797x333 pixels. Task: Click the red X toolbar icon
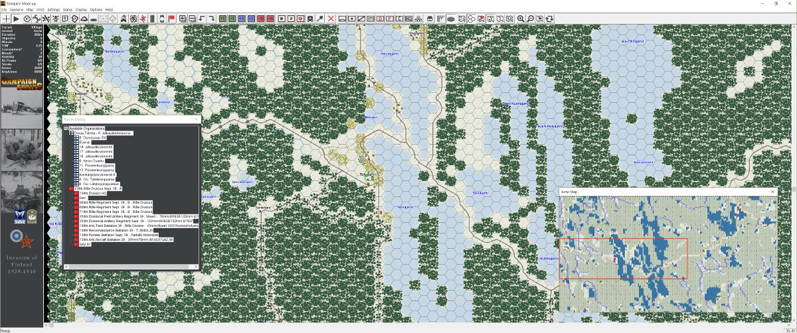click(330, 19)
